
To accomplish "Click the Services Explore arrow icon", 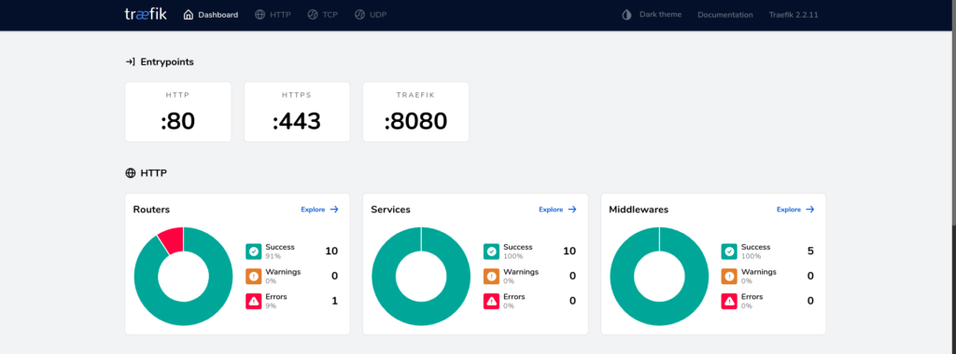I will (x=572, y=210).
